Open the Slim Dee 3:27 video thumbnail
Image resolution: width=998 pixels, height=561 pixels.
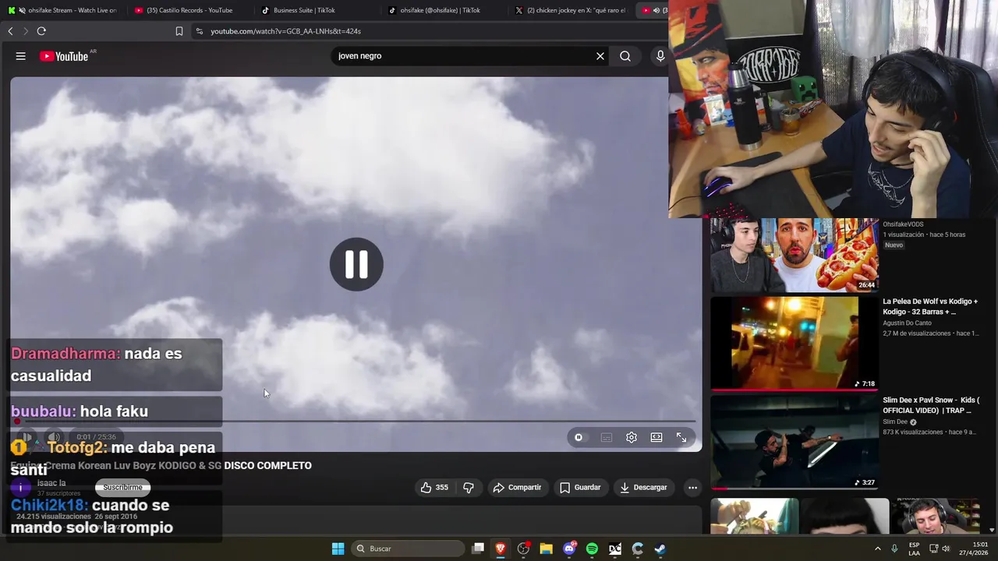794,442
